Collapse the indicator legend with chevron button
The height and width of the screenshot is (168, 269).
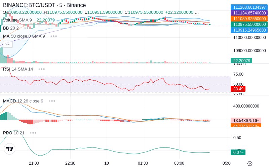point(8,44)
